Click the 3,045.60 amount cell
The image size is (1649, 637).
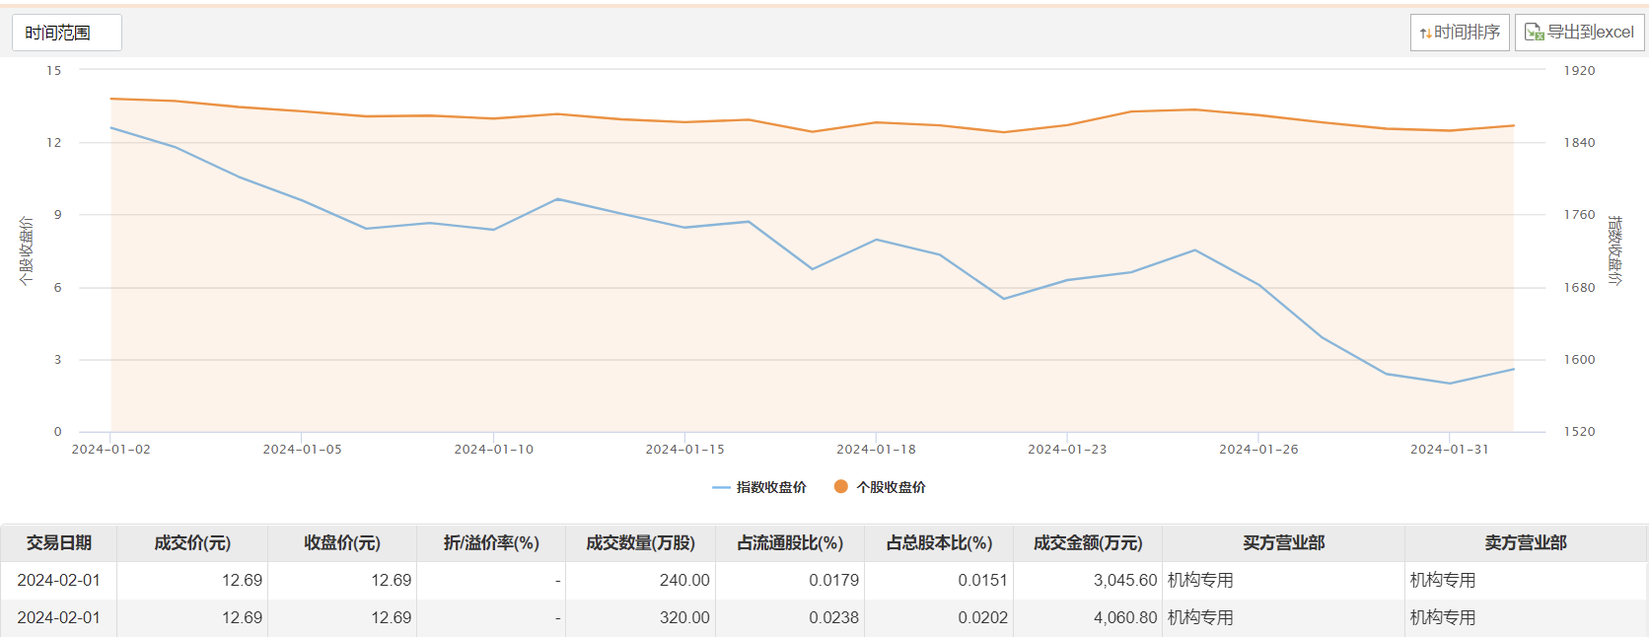point(1088,581)
